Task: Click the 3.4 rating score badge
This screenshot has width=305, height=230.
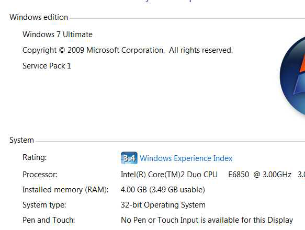Action: pos(129,158)
